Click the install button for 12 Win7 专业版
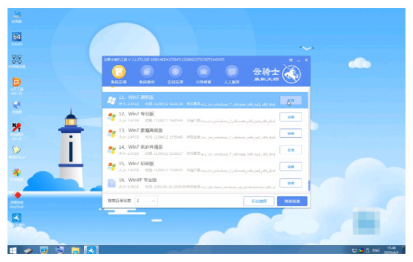The height and width of the screenshot is (262, 413). click(x=291, y=117)
